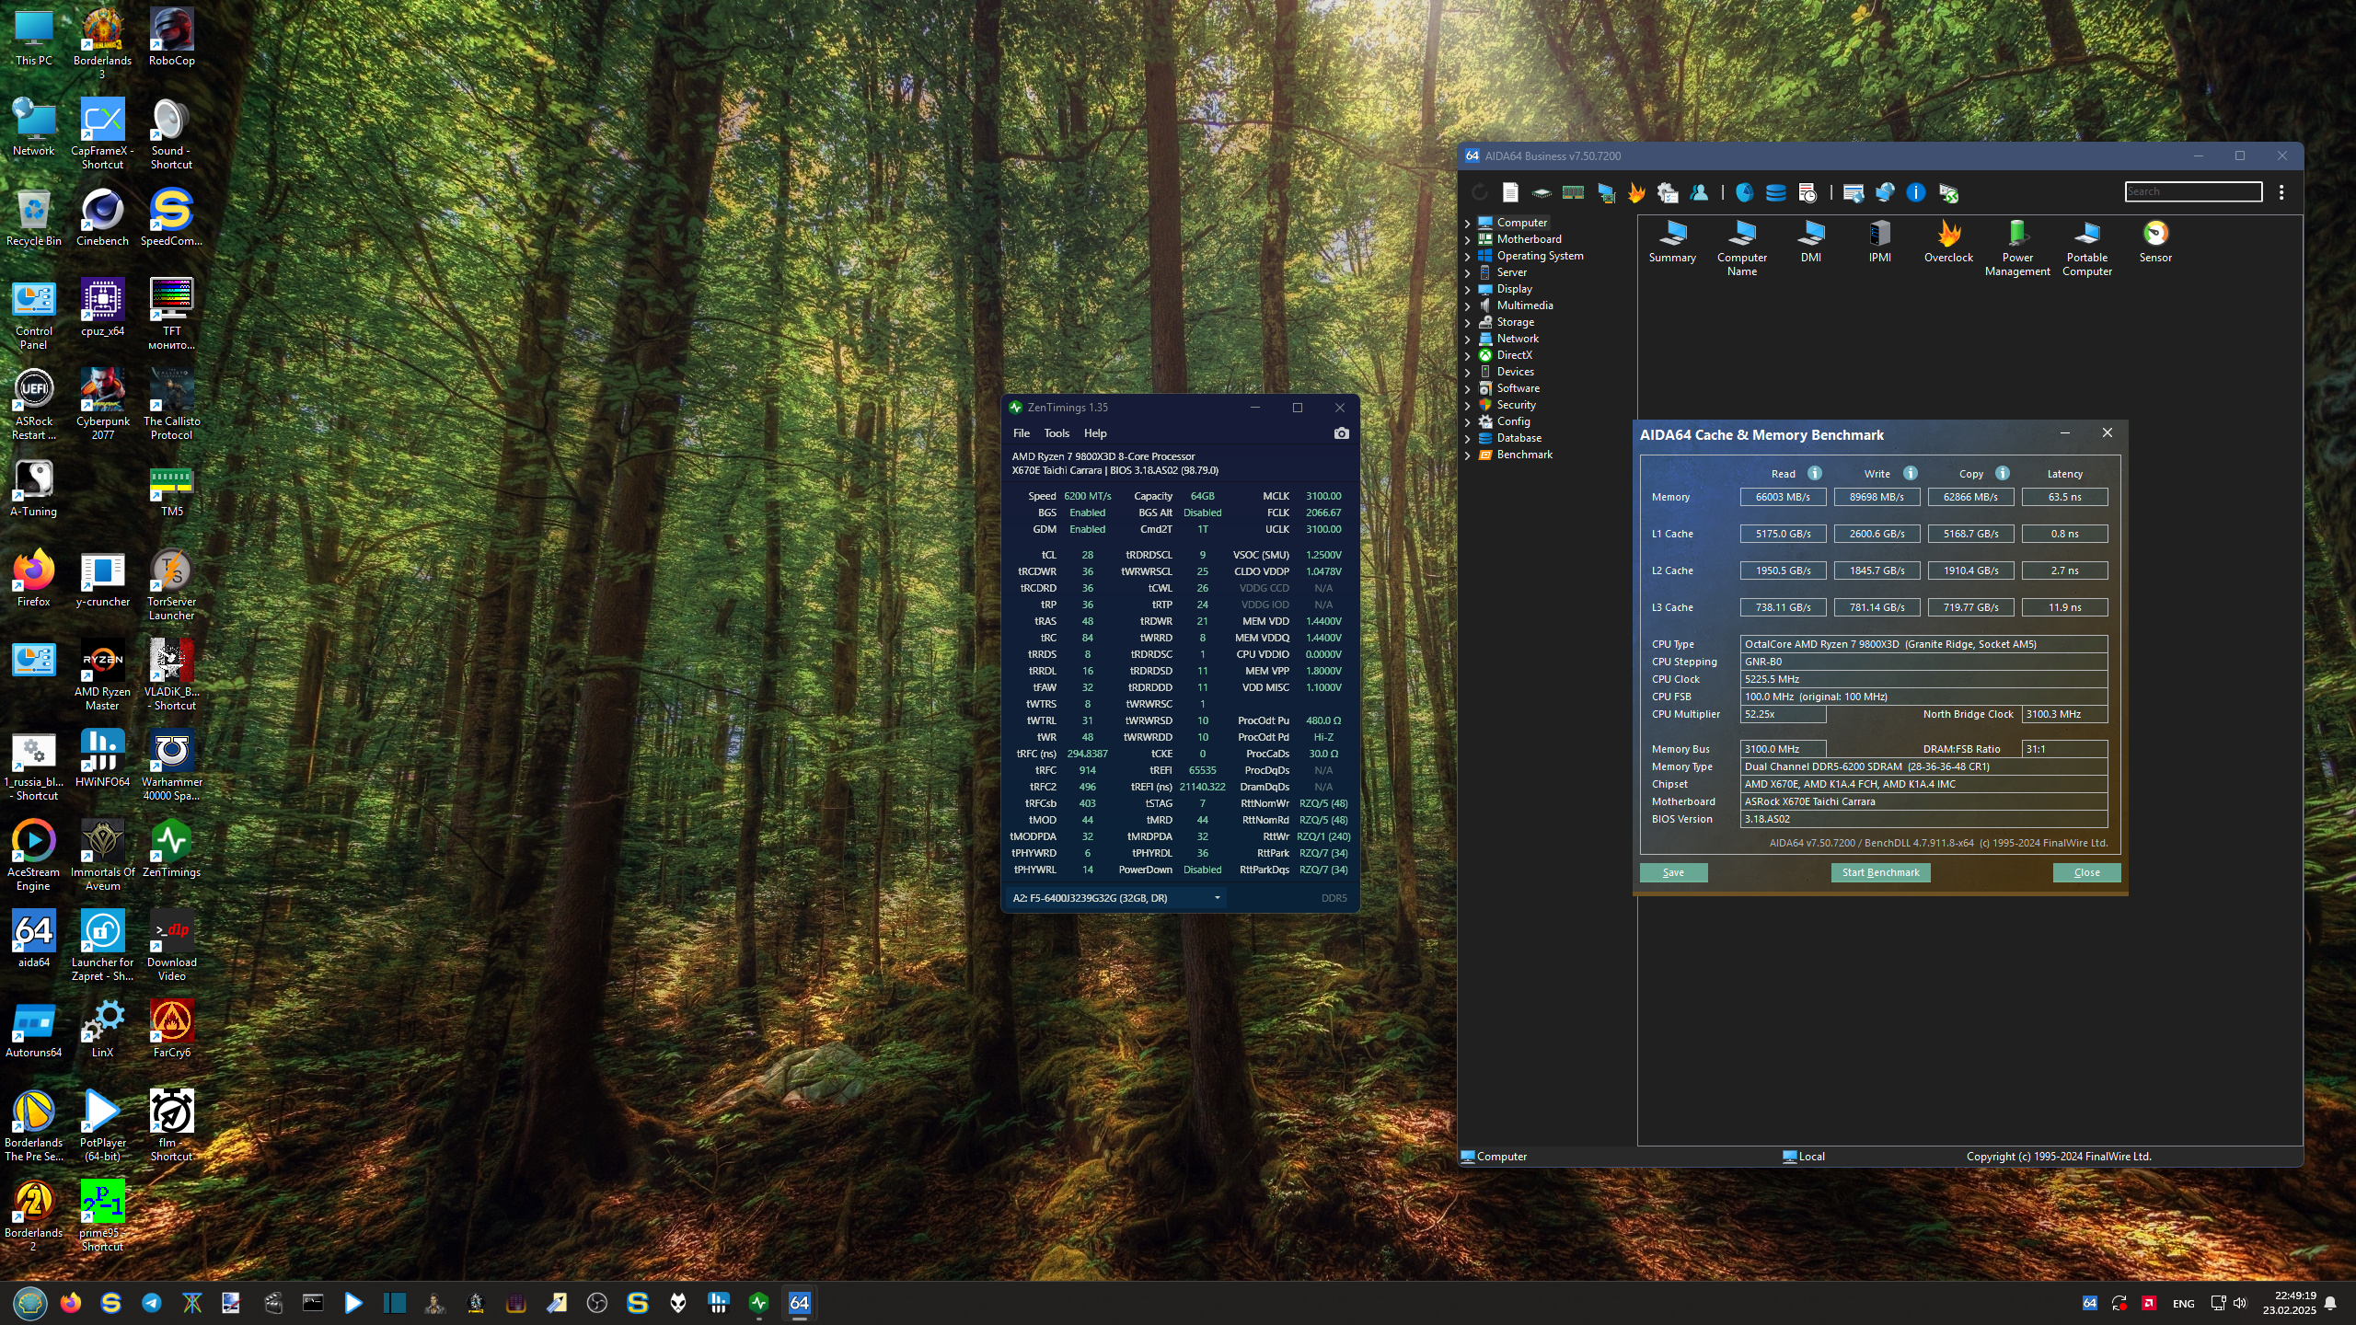Click the Save button in benchmark window
Screen dimensions: 2356x1325
point(1673,872)
